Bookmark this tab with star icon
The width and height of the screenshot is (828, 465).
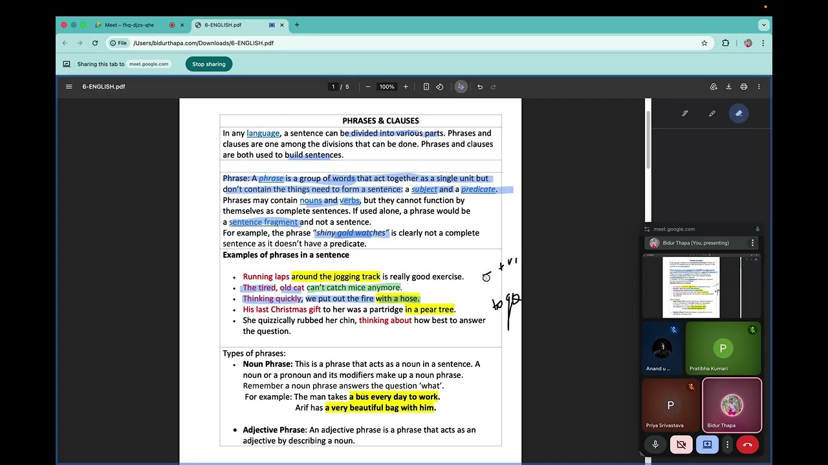tap(704, 43)
